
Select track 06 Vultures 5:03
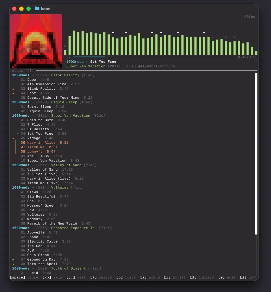39,215
